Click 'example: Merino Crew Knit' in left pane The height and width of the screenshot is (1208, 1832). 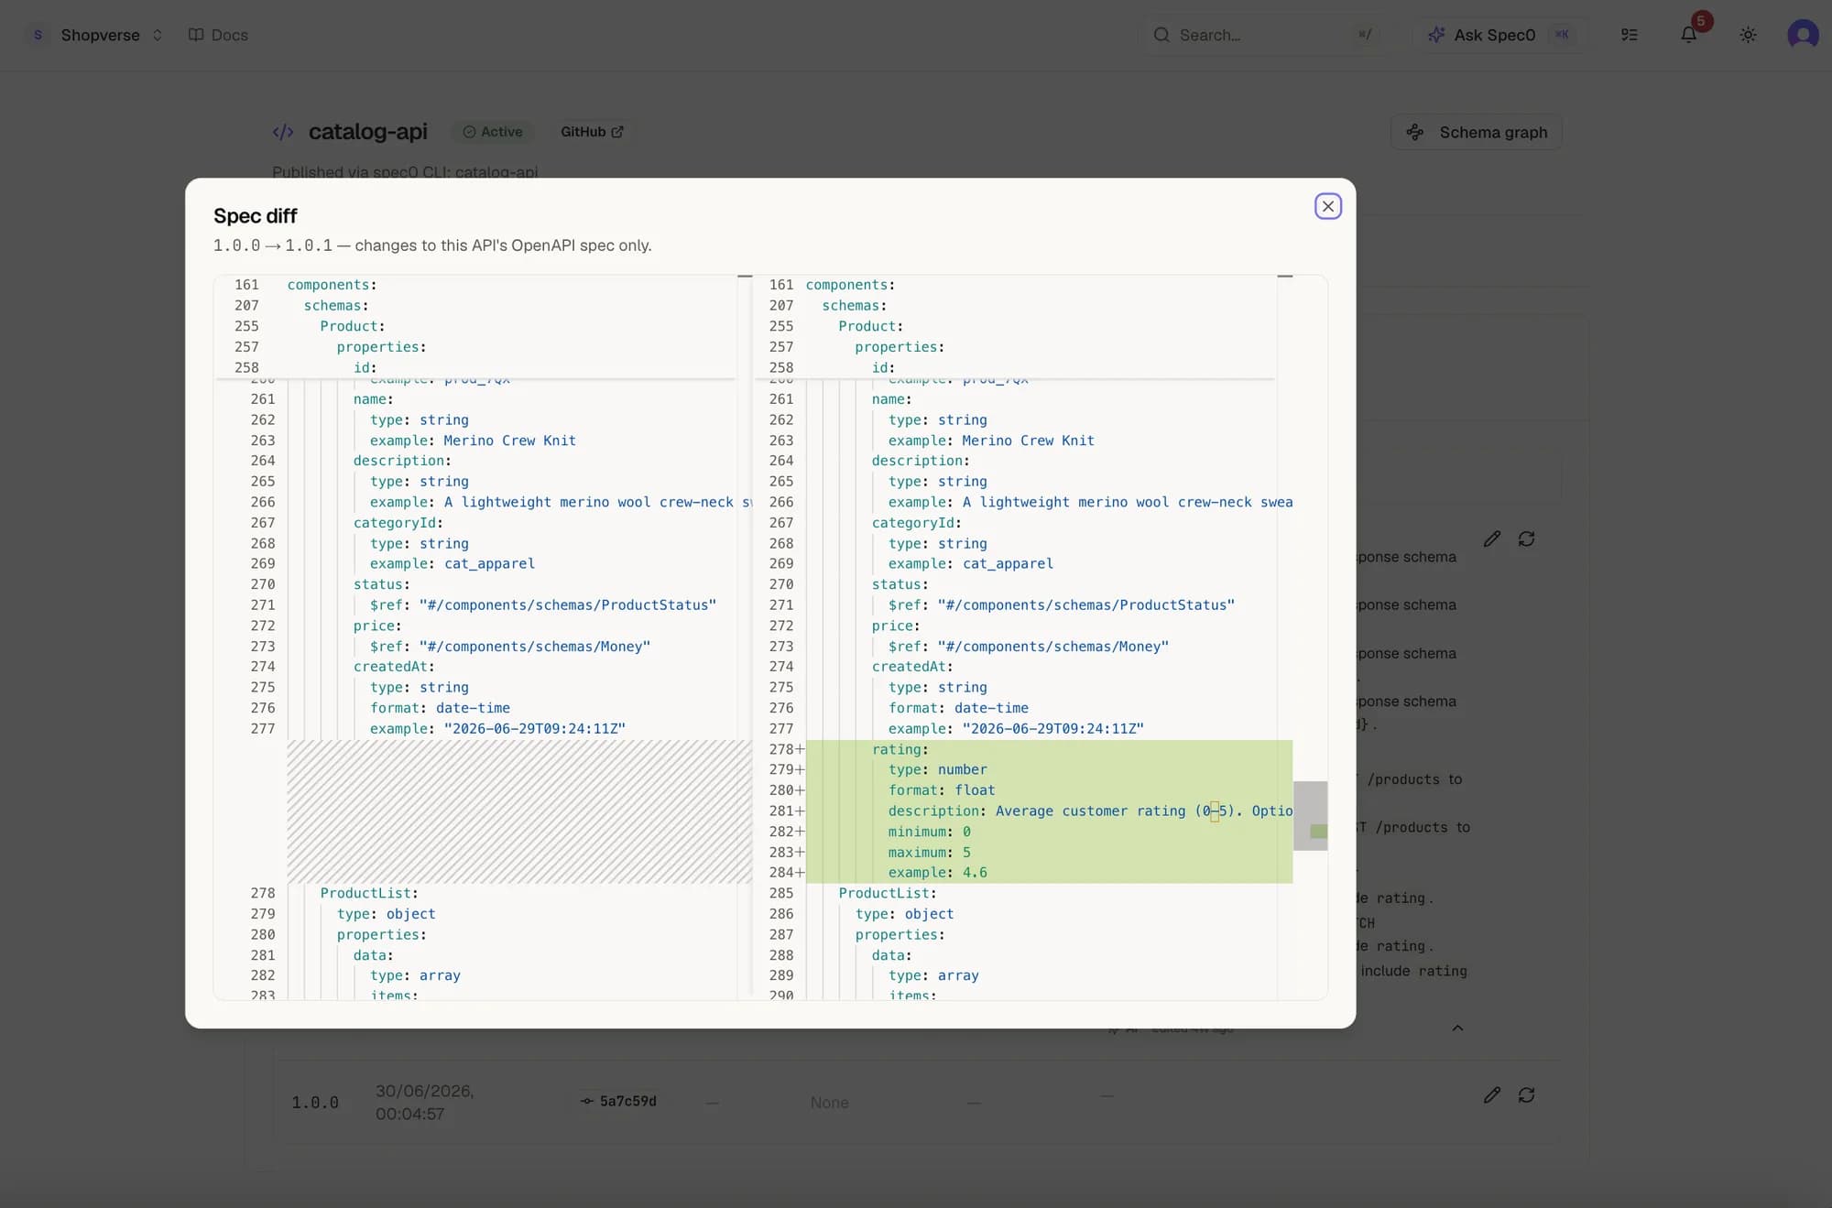click(x=473, y=441)
